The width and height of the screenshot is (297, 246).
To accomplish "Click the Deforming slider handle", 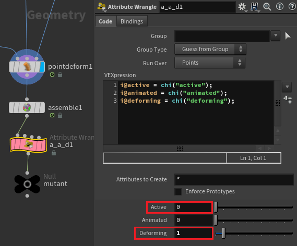I will point(223,233).
